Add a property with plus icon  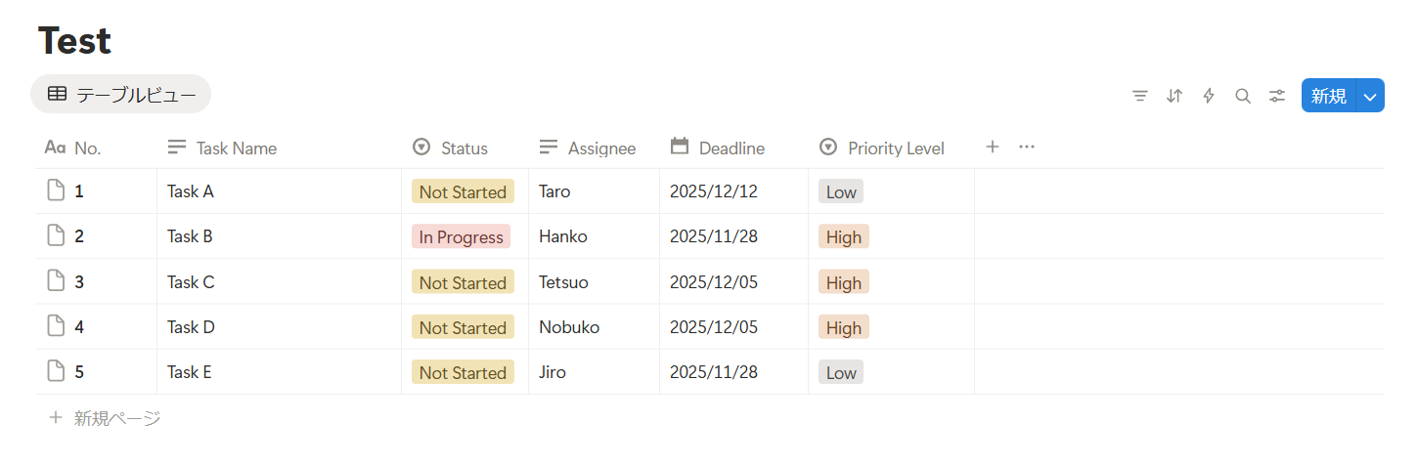992,147
